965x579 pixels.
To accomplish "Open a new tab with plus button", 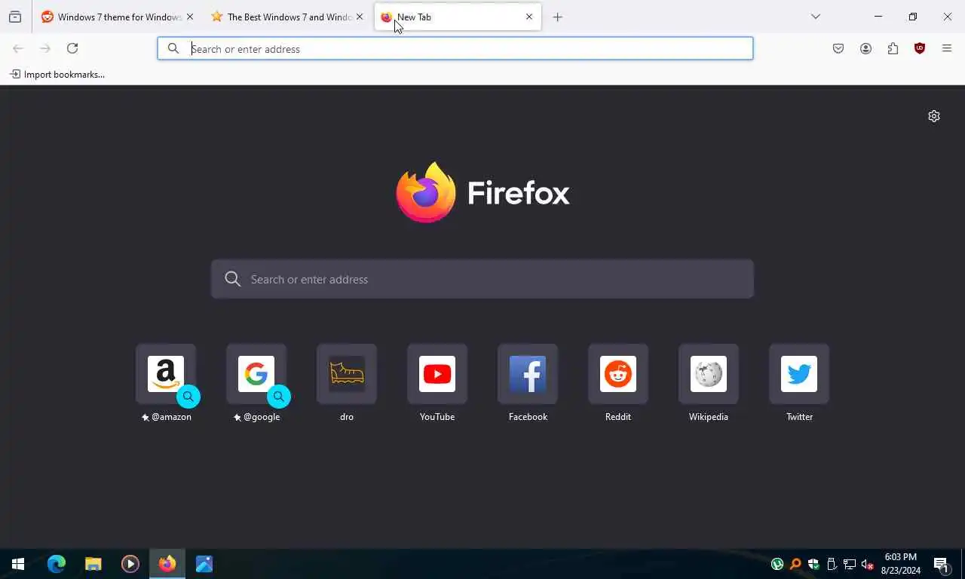I will coord(558,17).
